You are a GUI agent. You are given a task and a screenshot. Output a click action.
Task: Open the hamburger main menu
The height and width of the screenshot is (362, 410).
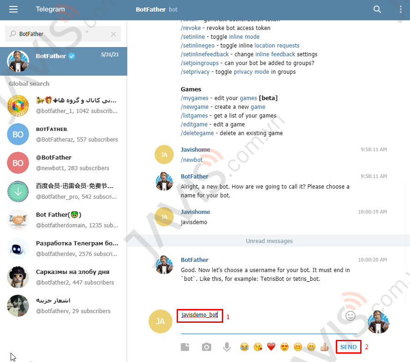tap(13, 9)
